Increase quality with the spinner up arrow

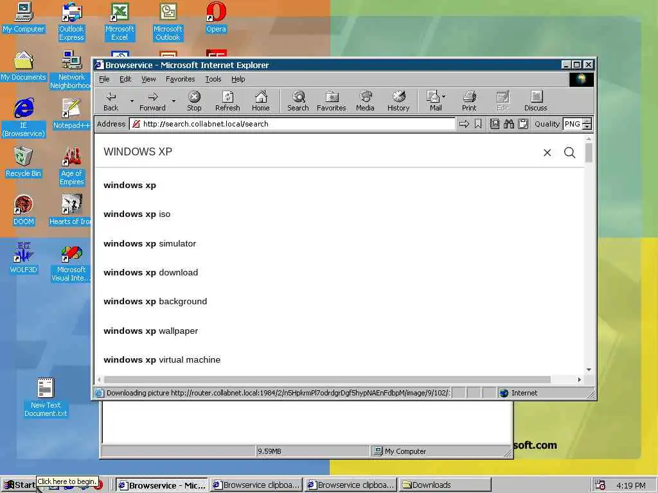tap(587, 121)
